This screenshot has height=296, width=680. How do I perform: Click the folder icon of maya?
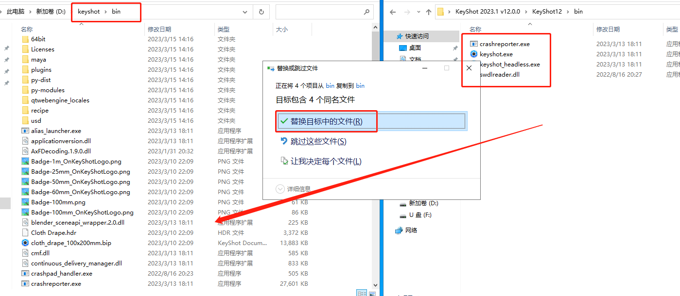26,59
